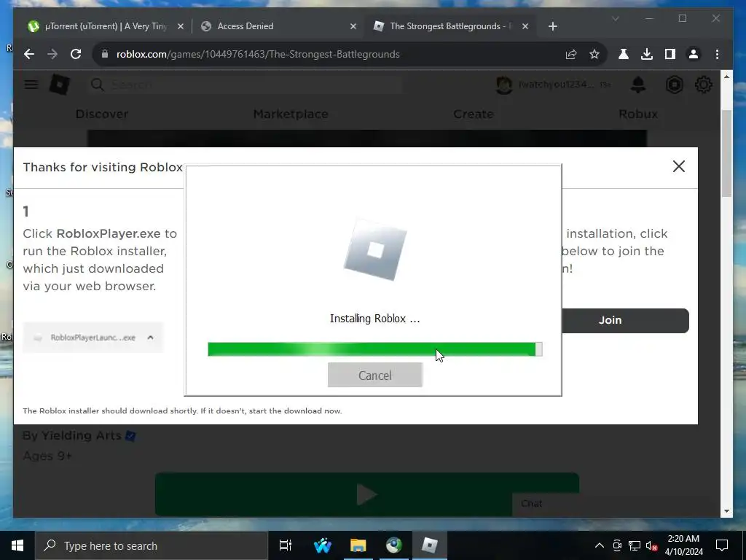The height and width of the screenshot is (560, 746).
Task: Open the Roblox hamburger menu
Action: 31,85
